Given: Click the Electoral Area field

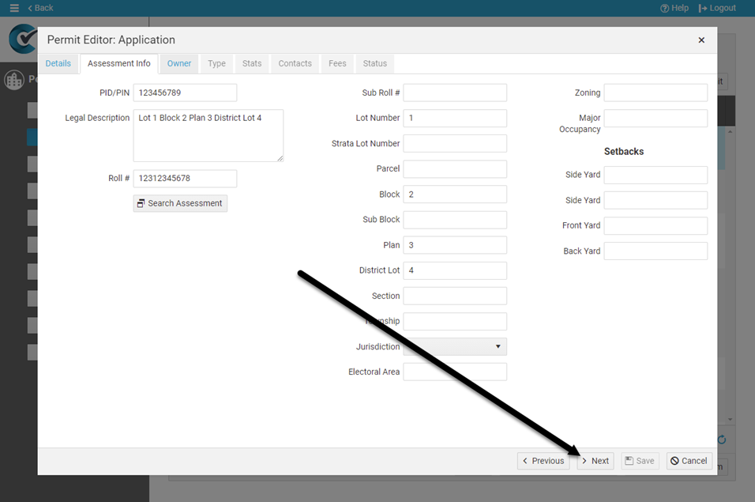Looking at the screenshot, I should tap(455, 372).
